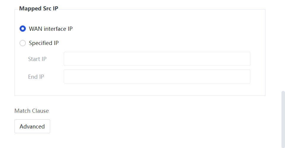Place cursor in the text box beside End IP
The width and height of the screenshot is (285, 148).
(157, 77)
